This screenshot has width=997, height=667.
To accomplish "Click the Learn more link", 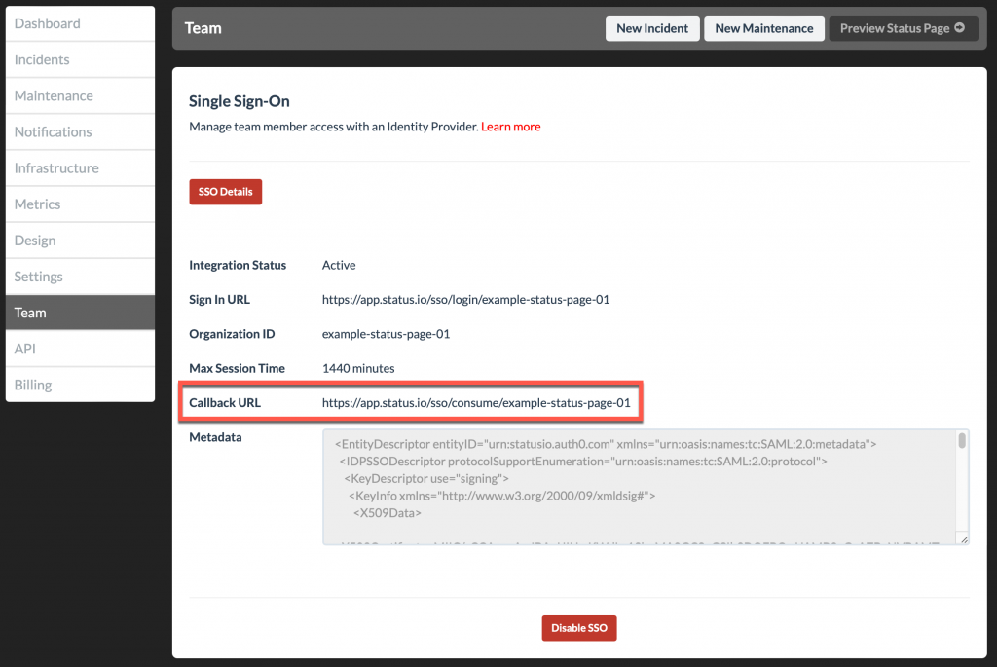I will tap(510, 126).
